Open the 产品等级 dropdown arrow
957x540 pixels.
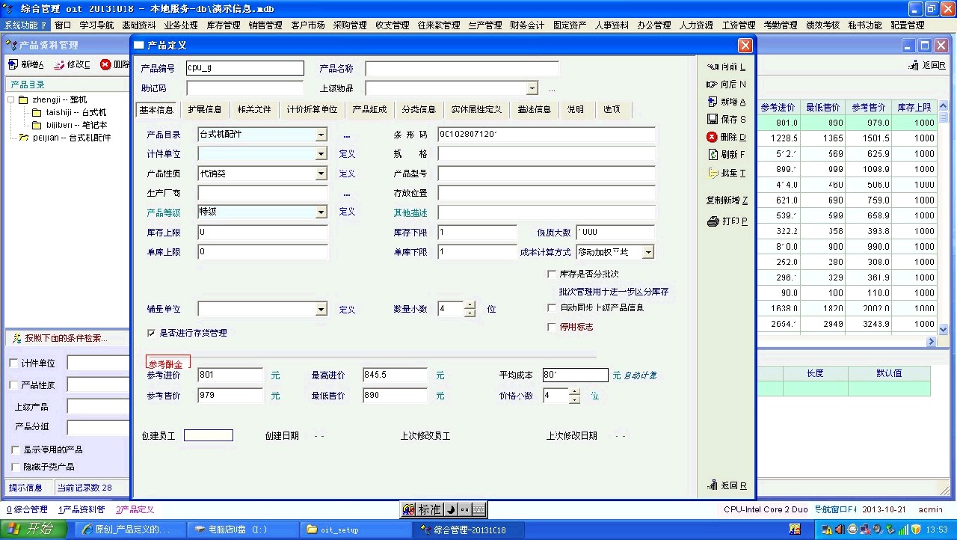pos(321,212)
